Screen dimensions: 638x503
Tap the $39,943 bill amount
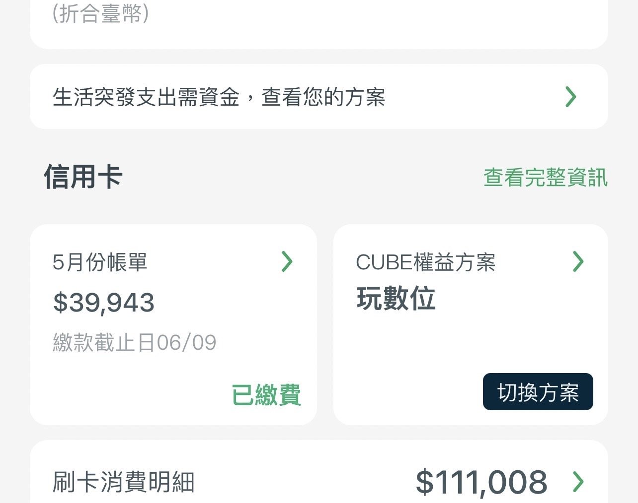coord(104,303)
